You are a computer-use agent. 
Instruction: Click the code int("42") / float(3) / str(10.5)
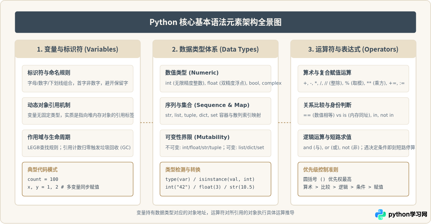click(210, 187)
